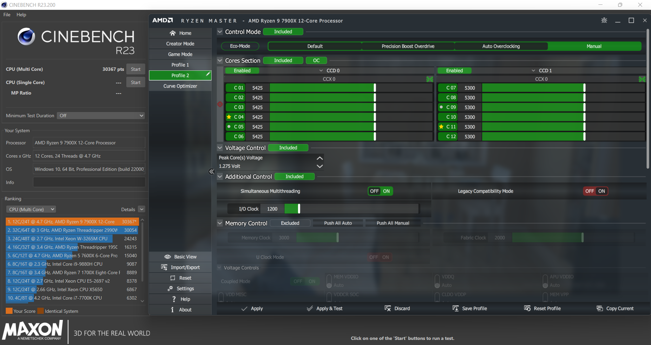Image resolution: width=651 pixels, height=345 pixels.
Task: Click the Apply checkmark icon
Action: click(244, 308)
